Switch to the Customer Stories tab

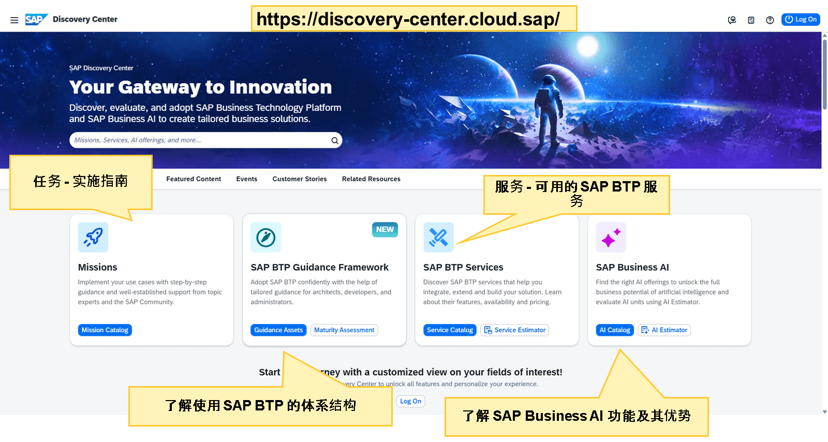tap(300, 179)
